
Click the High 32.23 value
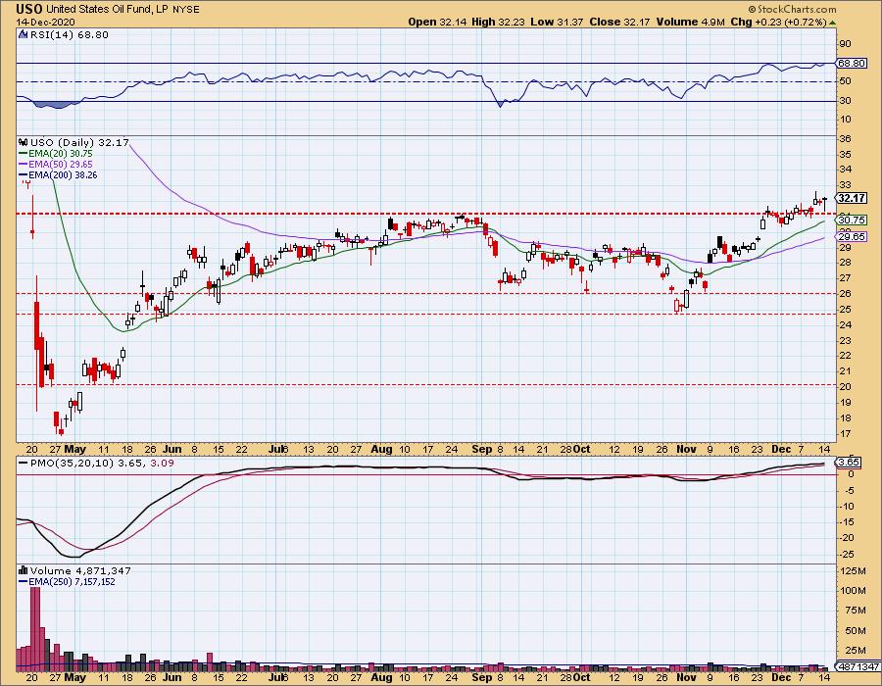tap(498, 22)
